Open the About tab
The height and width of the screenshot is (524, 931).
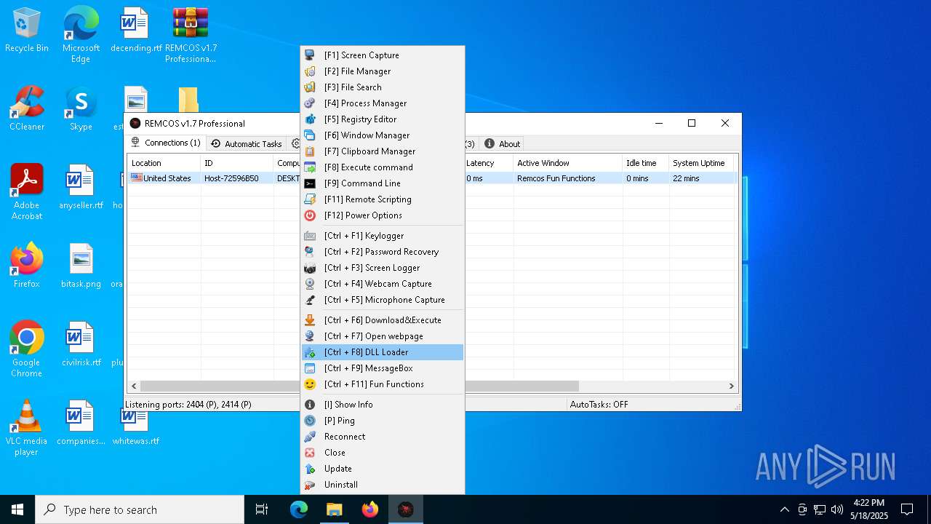(503, 144)
